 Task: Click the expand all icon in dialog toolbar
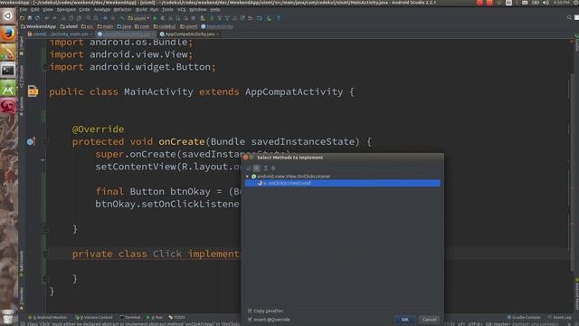[265, 168]
